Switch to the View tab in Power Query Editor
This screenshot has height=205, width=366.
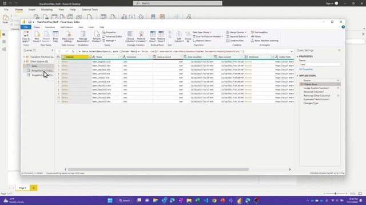point(81,27)
